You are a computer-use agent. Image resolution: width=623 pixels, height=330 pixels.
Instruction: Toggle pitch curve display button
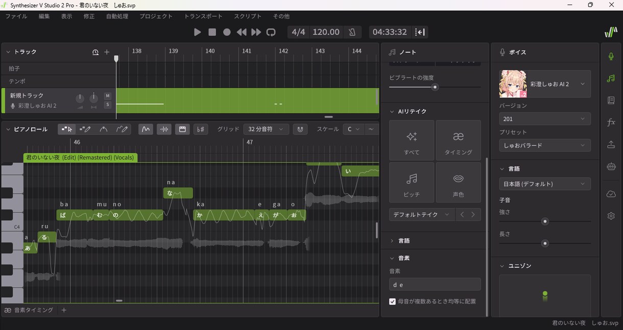pos(146,129)
